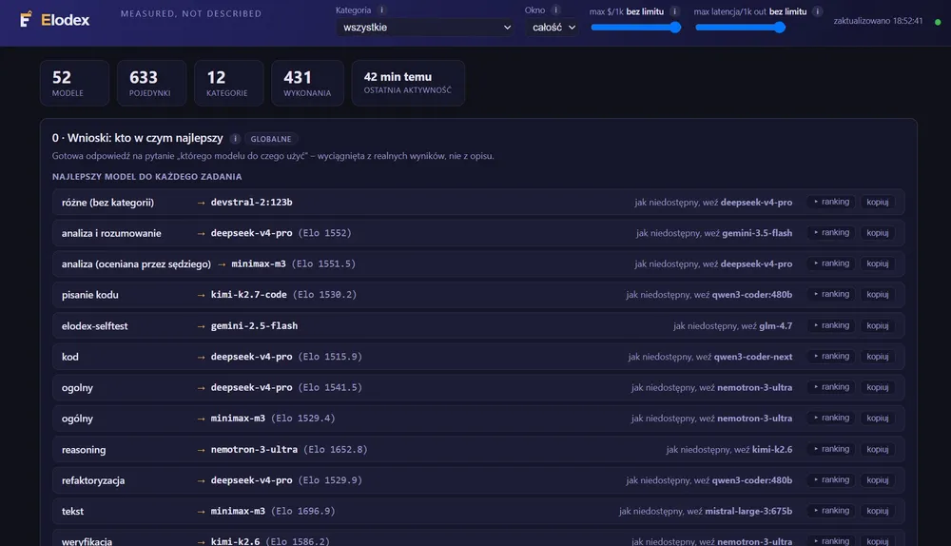Adjust the max latencja/1k out slider

pos(740,28)
